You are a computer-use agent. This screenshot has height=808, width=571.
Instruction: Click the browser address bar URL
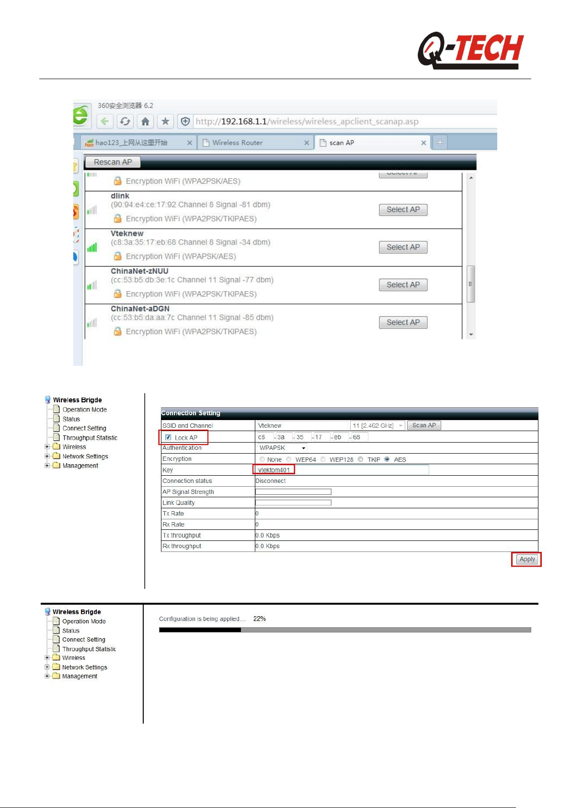[307, 121]
